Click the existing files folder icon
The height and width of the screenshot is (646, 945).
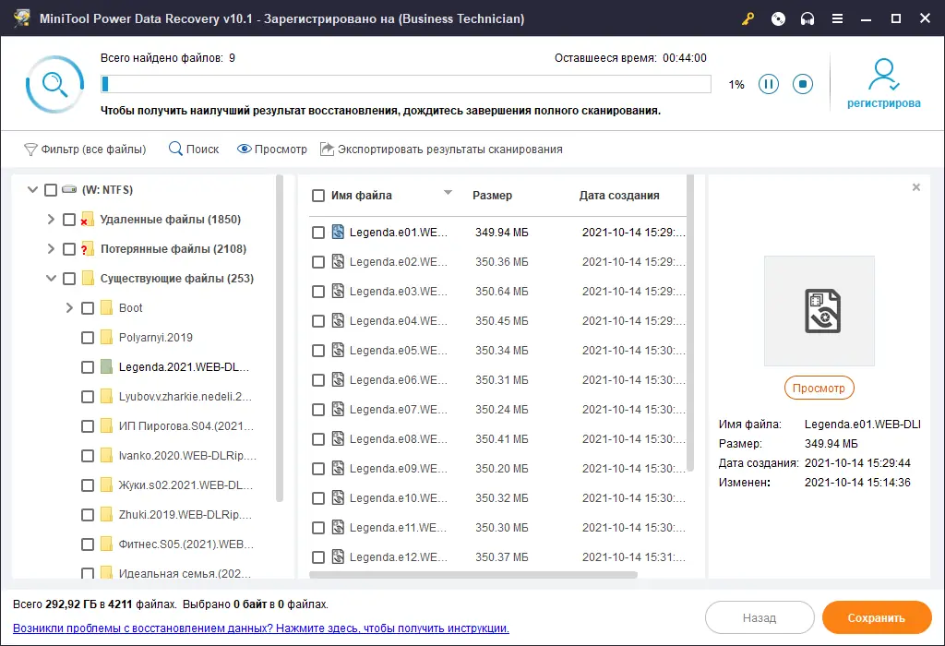(x=88, y=279)
